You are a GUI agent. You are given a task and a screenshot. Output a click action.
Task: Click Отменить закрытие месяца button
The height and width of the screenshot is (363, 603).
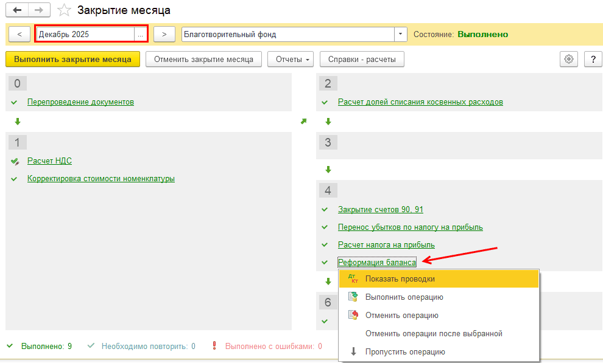[x=203, y=59]
